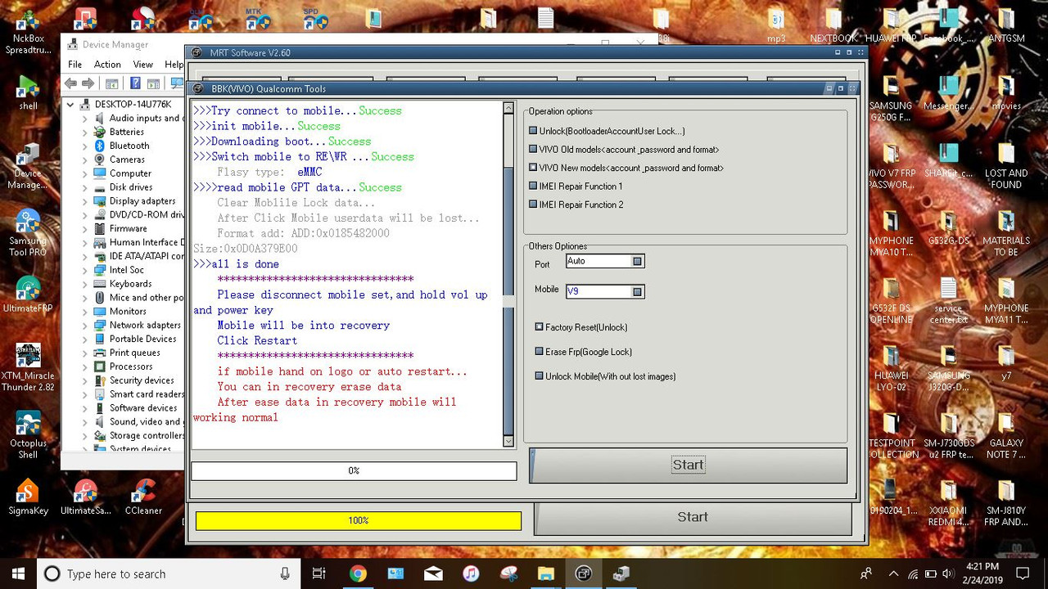
Task: Open the SPD desktop shortcut
Action: [x=315, y=19]
